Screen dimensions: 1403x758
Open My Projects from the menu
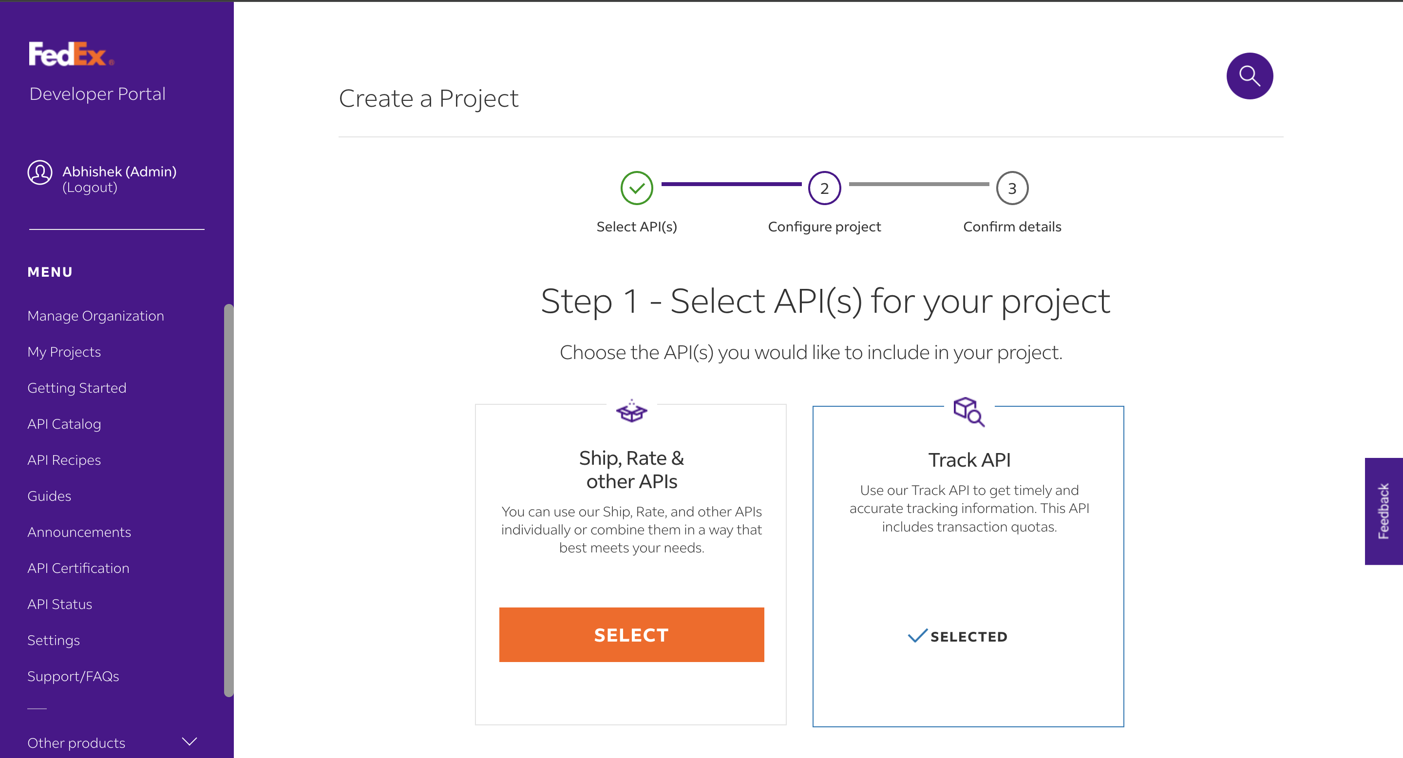(64, 352)
